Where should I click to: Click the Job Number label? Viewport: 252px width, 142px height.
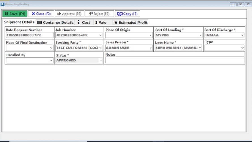pyautogui.click(x=66, y=30)
